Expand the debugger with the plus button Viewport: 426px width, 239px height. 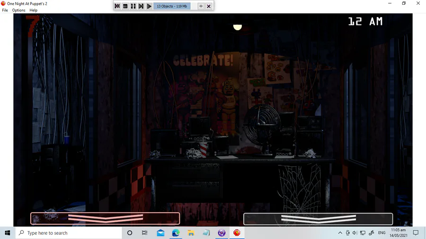click(x=201, y=6)
